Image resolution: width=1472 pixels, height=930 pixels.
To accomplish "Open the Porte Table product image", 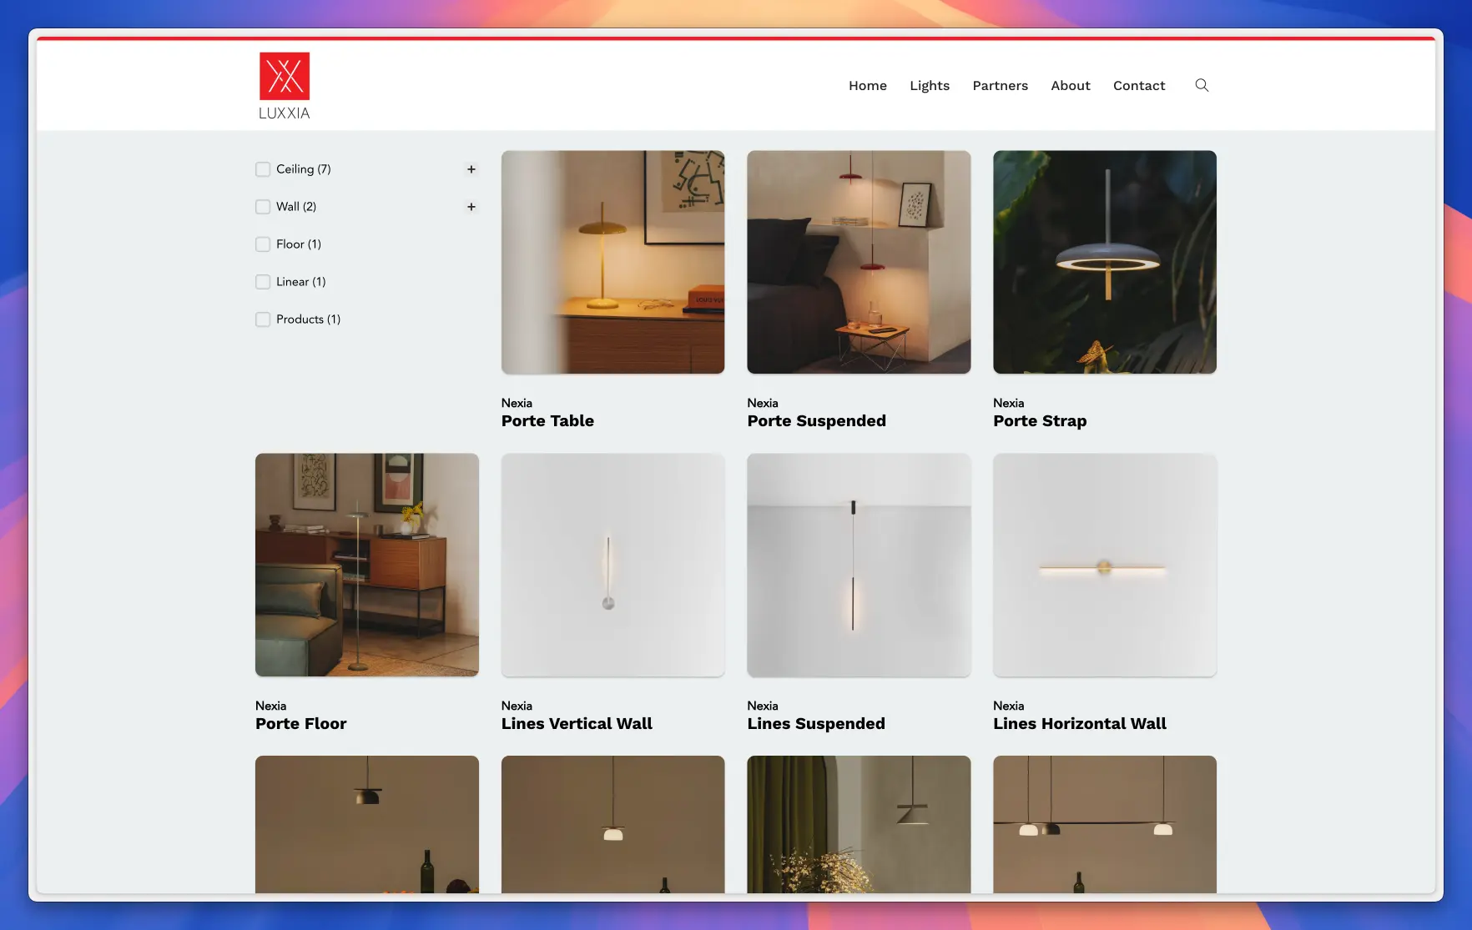I will [x=612, y=262].
